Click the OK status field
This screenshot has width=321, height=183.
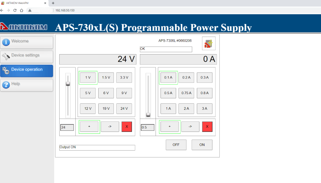point(166,49)
